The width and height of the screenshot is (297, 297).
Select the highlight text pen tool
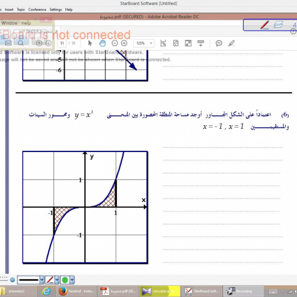click(x=231, y=43)
